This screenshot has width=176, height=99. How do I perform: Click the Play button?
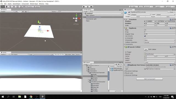(84, 7)
